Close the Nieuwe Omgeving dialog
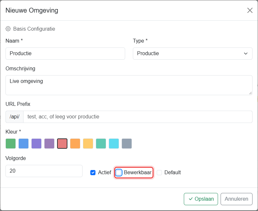 click(250, 10)
